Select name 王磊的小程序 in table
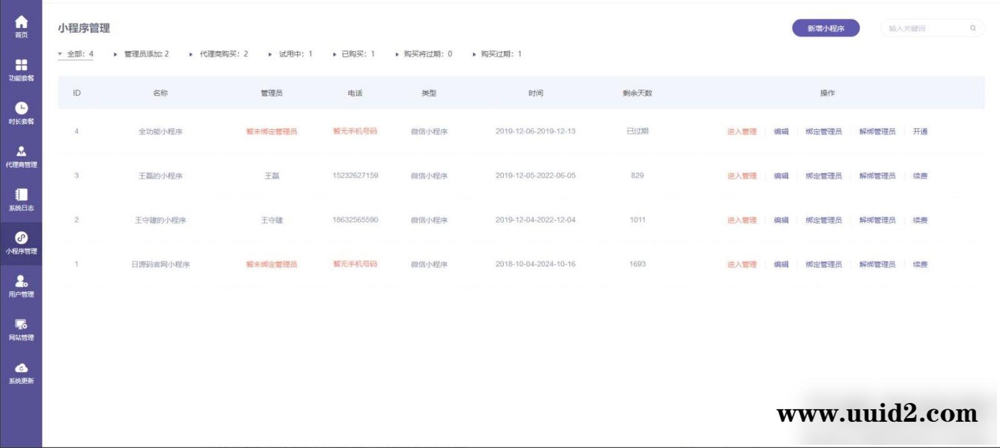 (x=161, y=176)
